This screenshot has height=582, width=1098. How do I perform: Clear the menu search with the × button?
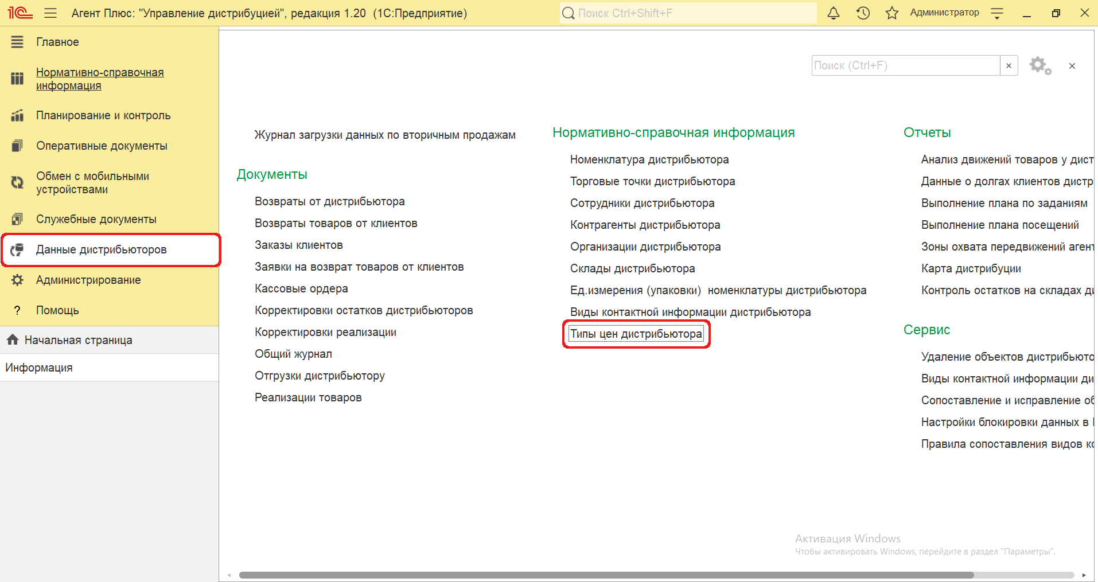coord(1009,65)
